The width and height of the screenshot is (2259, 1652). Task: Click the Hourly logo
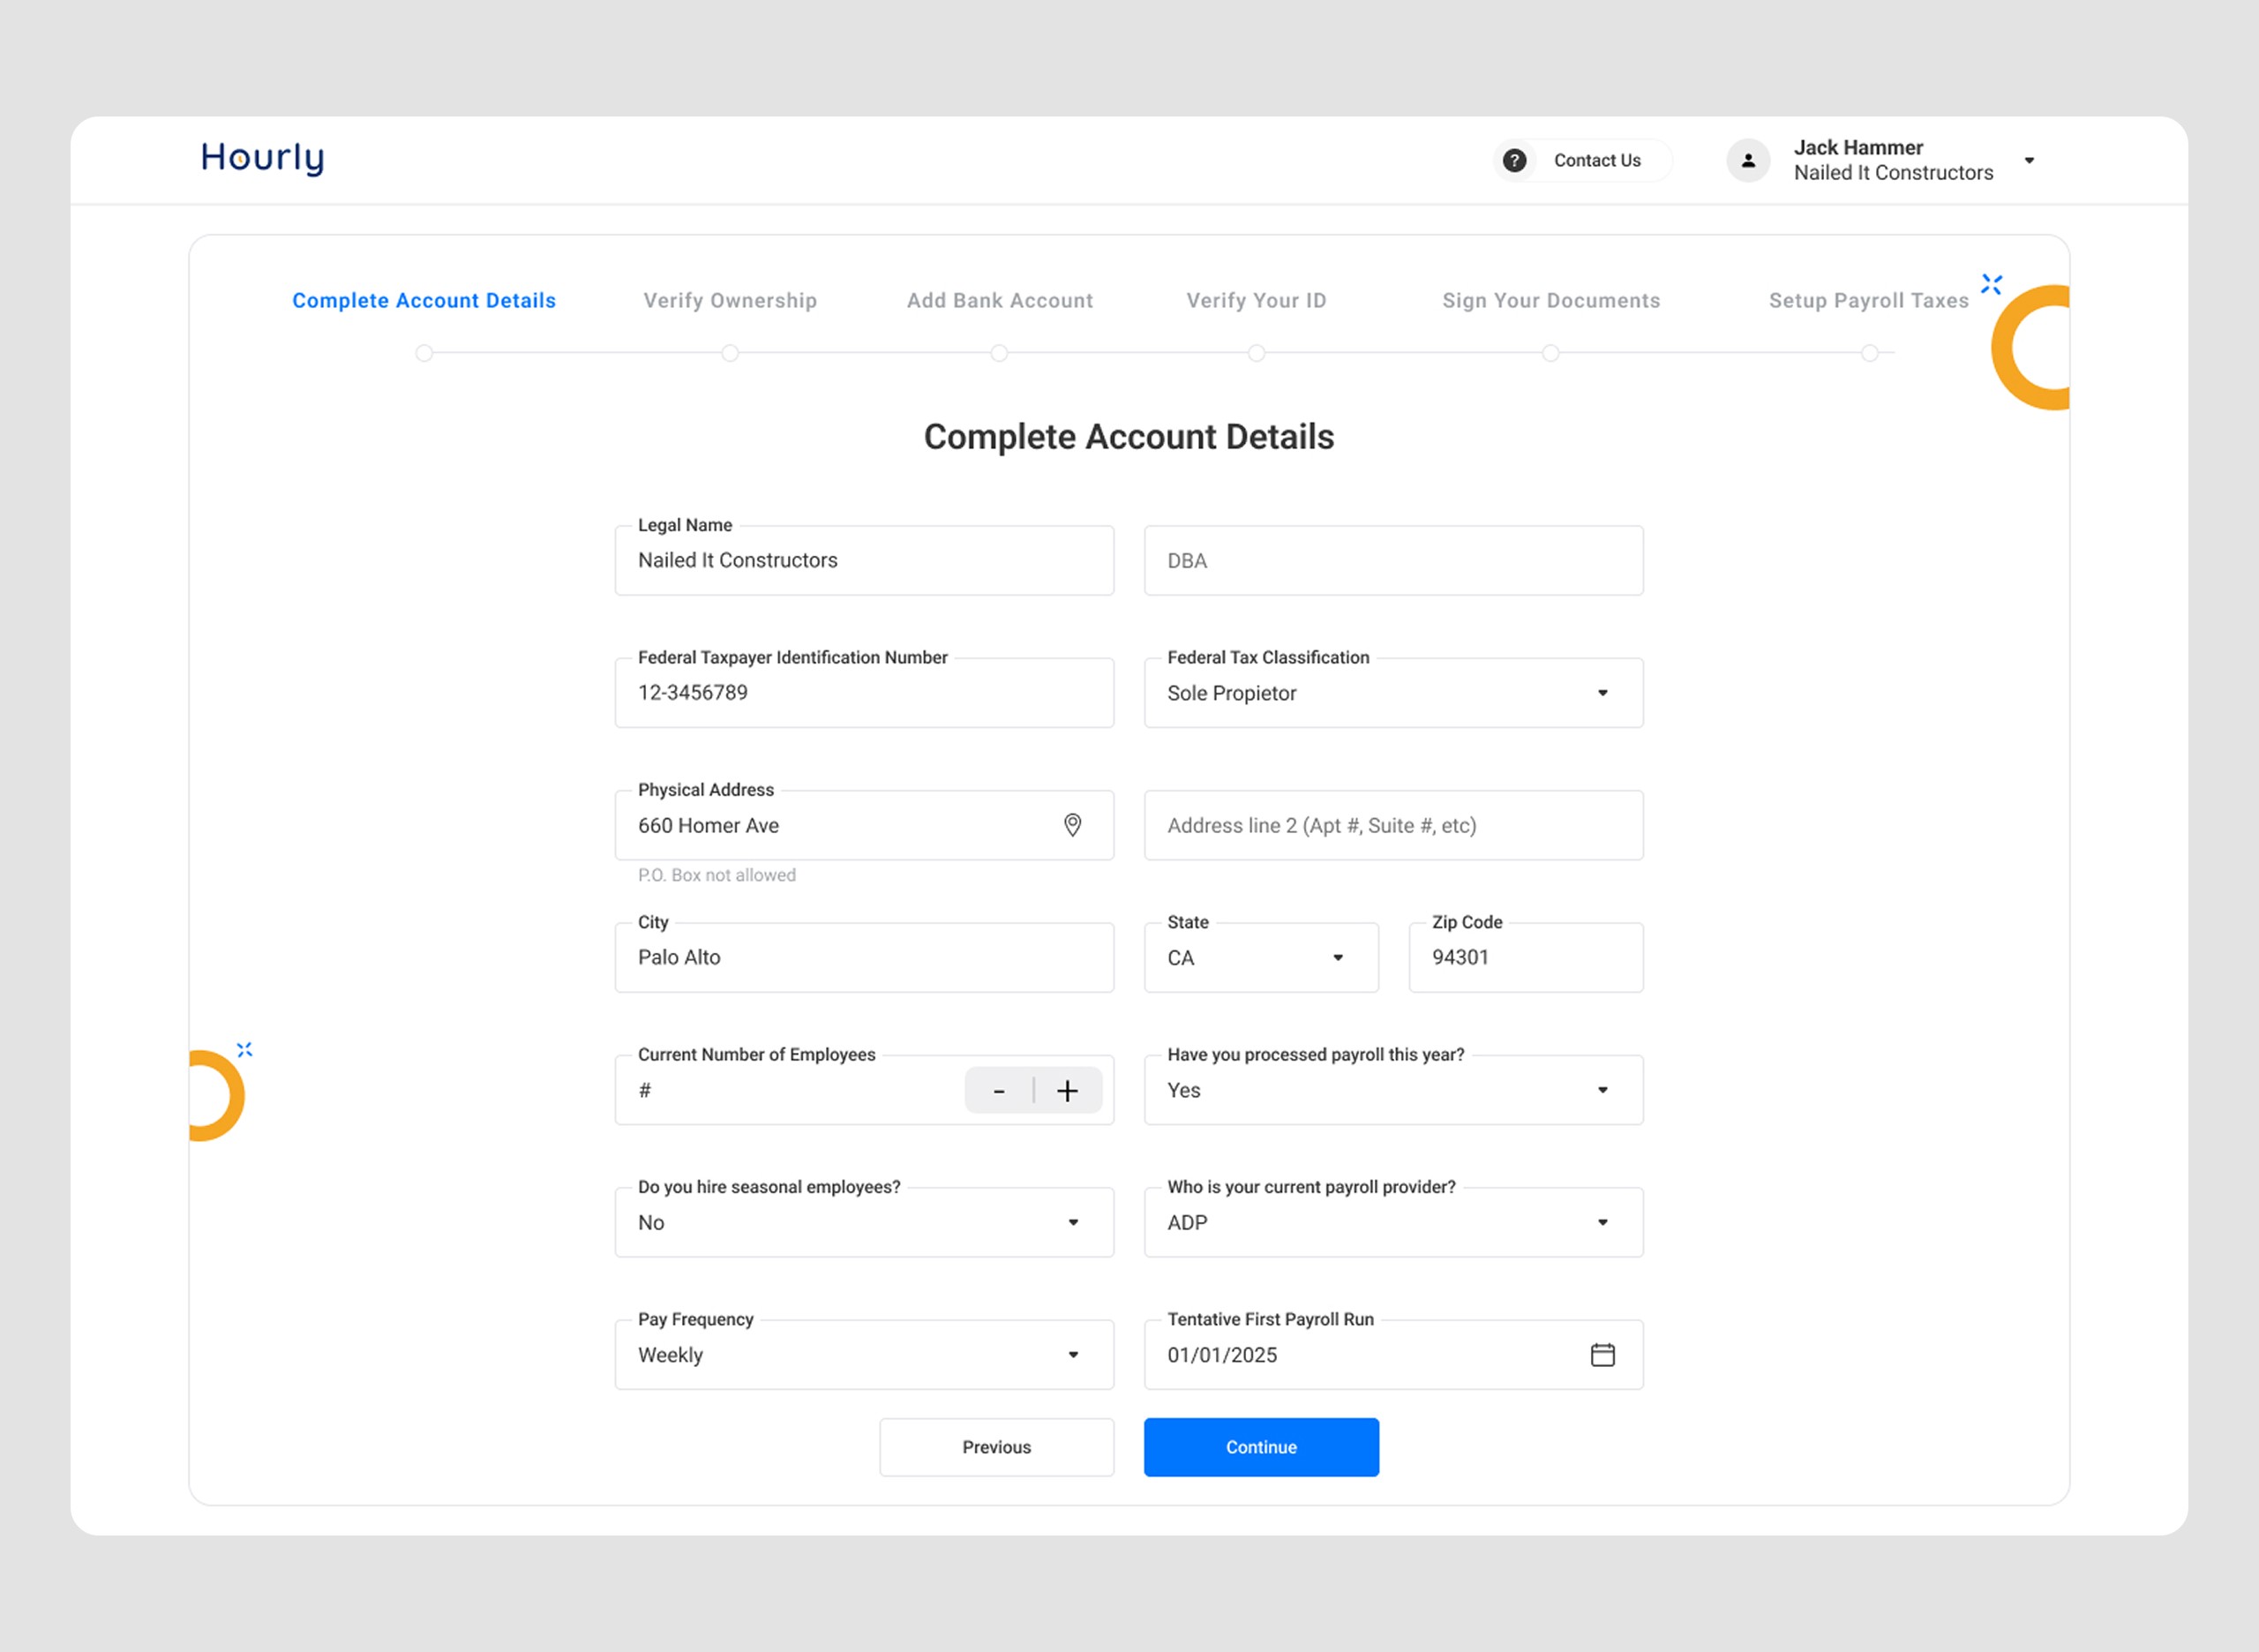(262, 158)
